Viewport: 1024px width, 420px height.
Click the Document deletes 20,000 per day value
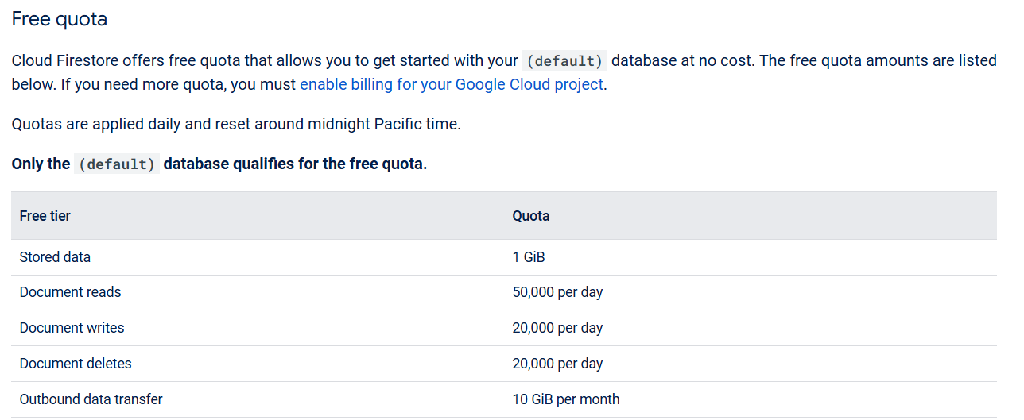click(x=557, y=364)
